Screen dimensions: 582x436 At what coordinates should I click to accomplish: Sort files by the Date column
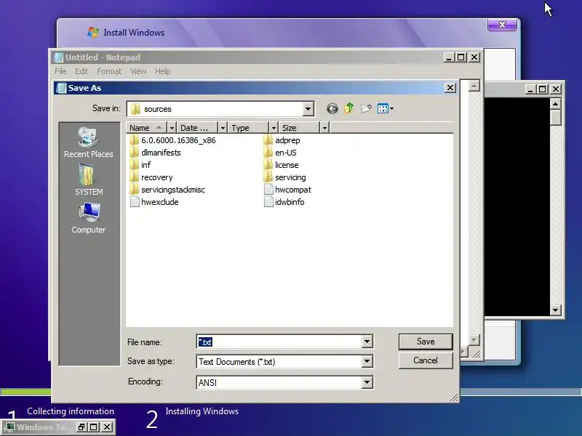click(x=197, y=128)
